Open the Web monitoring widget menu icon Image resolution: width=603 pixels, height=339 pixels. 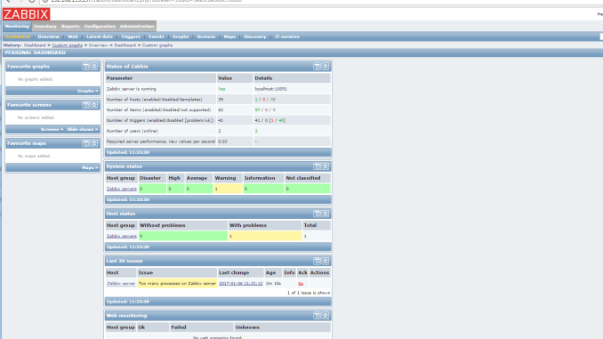click(317, 316)
